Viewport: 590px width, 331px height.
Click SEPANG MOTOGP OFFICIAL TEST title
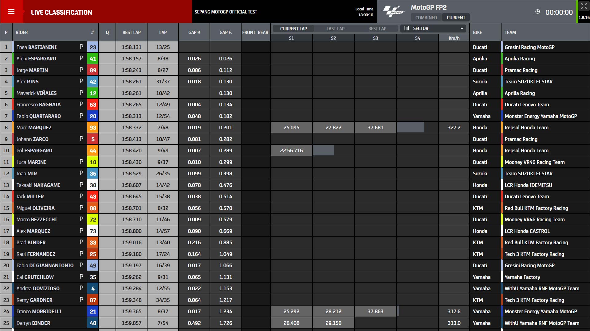226,12
